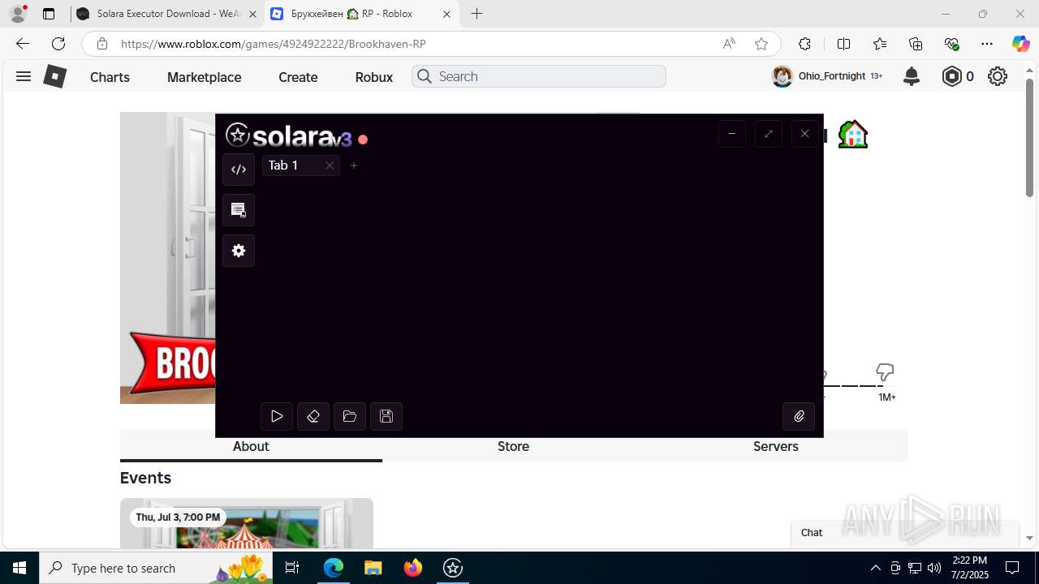Open Edge tab actions menu
This screenshot has width=1039, height=584.
tap(49, 14)
